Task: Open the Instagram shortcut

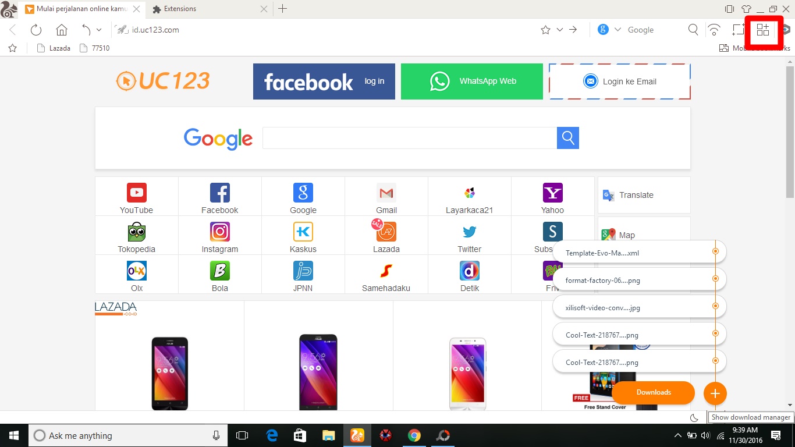Action: [x=220, y=236]
